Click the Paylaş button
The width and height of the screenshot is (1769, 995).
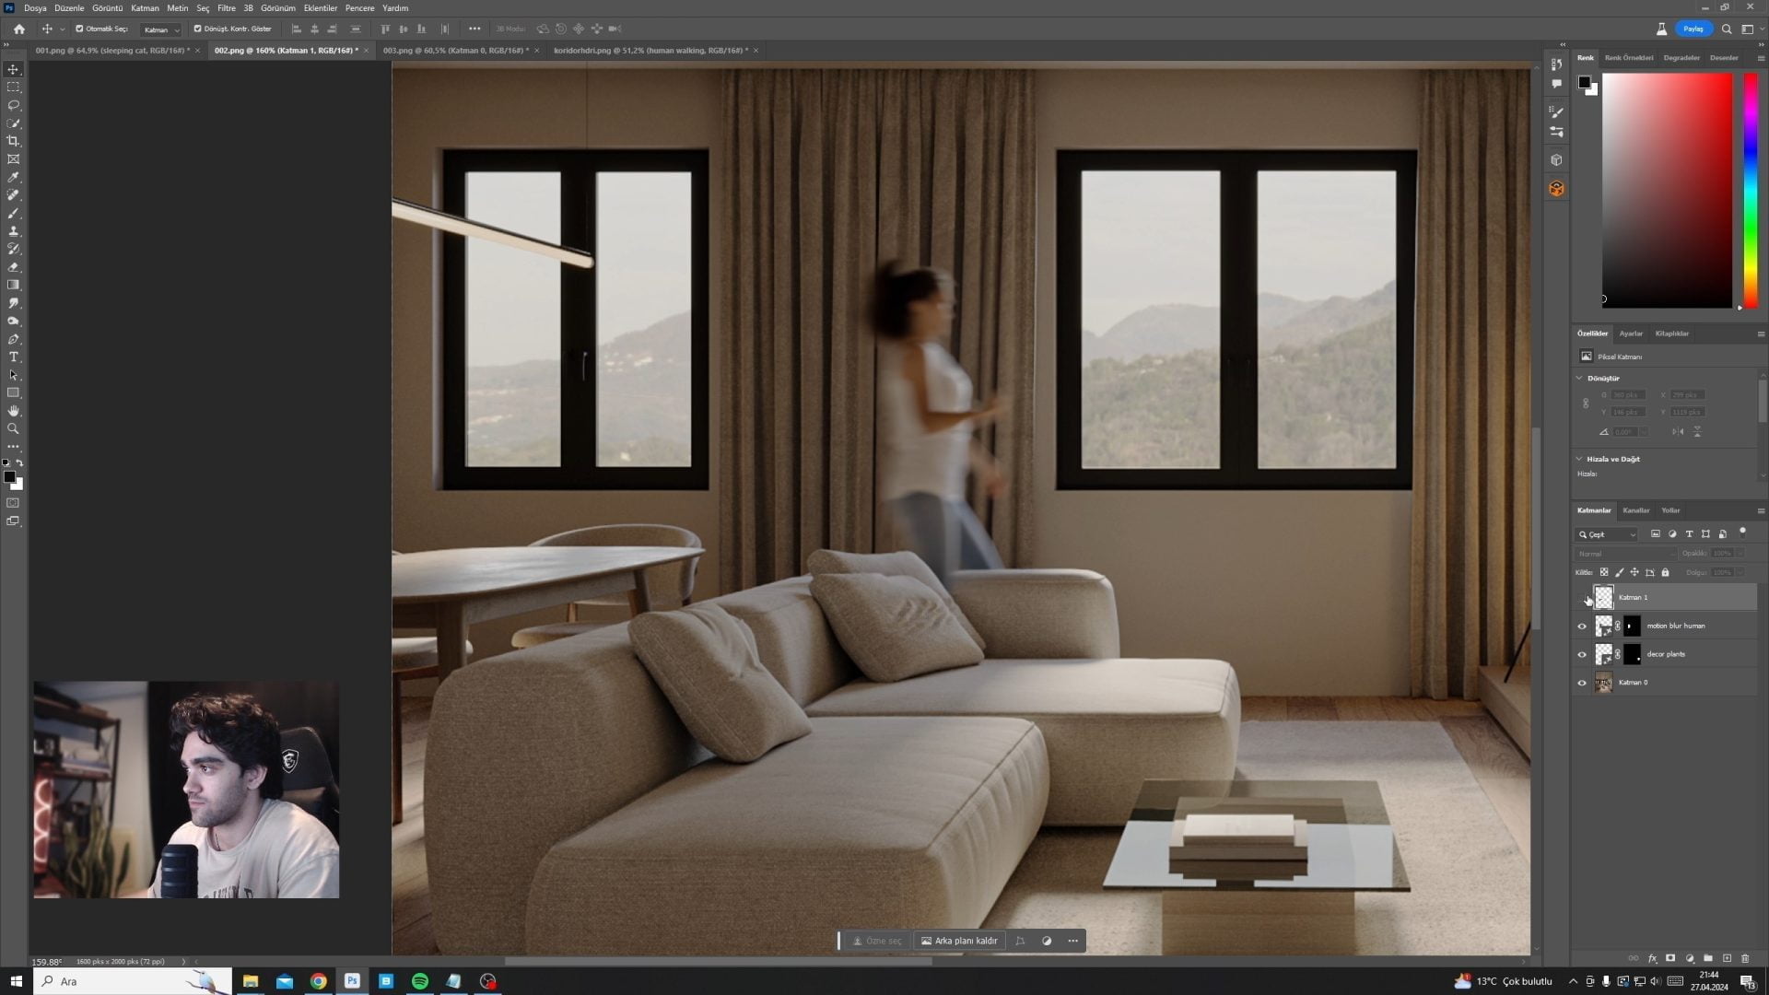coord(1693,29)
